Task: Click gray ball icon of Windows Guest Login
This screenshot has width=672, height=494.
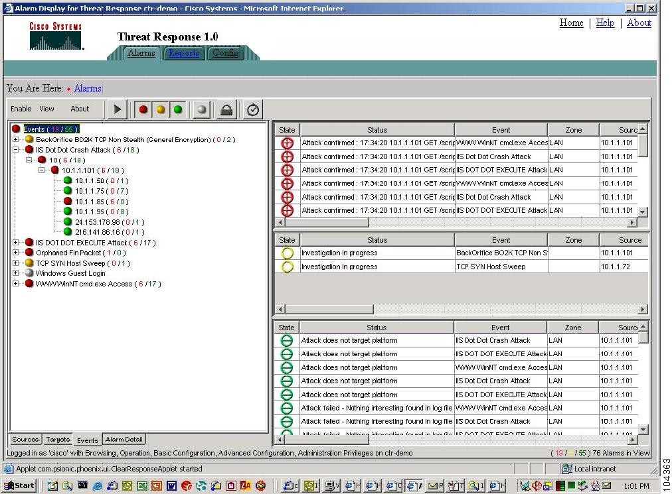Action: 29,273
